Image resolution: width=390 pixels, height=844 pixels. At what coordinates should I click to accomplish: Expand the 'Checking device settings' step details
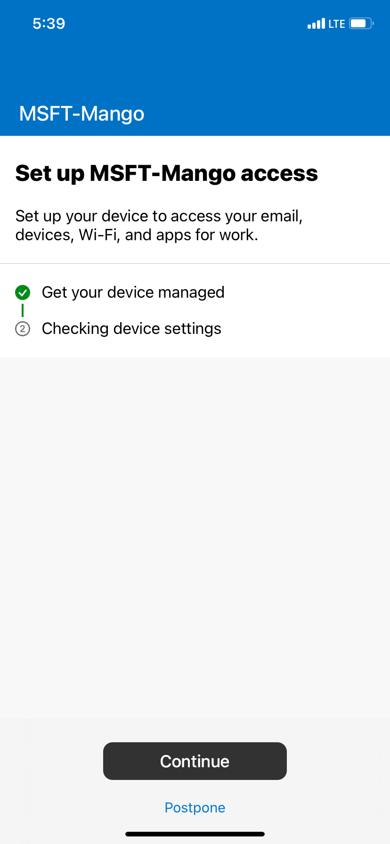click(131, 328)
